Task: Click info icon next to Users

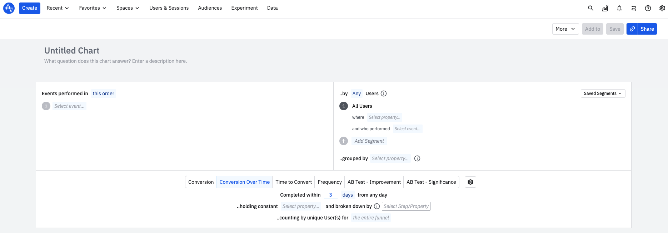Action: (384, 93)
